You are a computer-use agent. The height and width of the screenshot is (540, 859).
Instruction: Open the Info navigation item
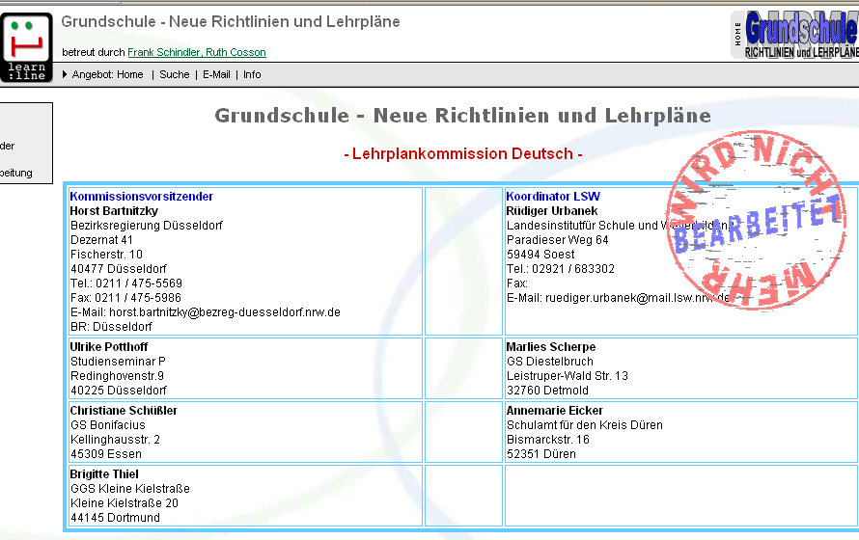click(252, 74)
